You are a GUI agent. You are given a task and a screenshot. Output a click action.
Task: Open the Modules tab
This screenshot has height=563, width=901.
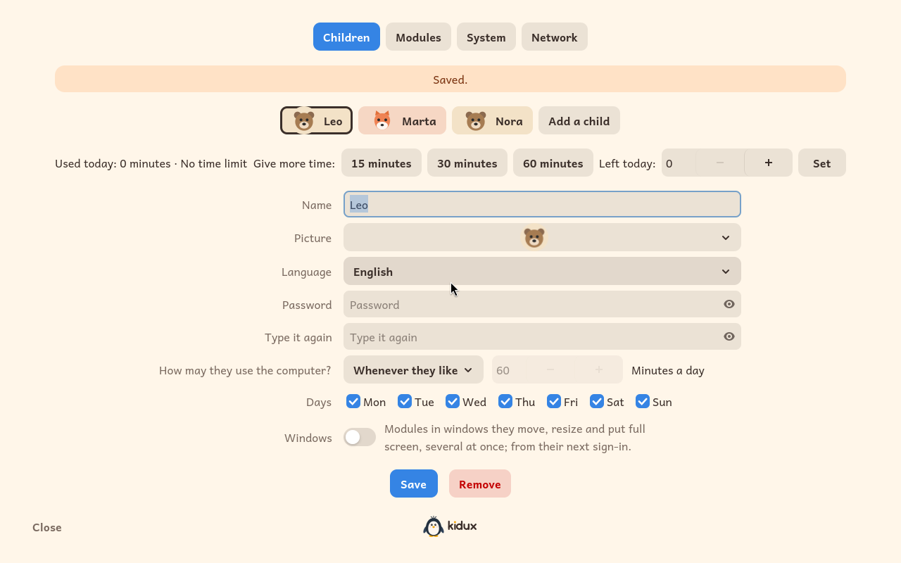coord(418,37)
